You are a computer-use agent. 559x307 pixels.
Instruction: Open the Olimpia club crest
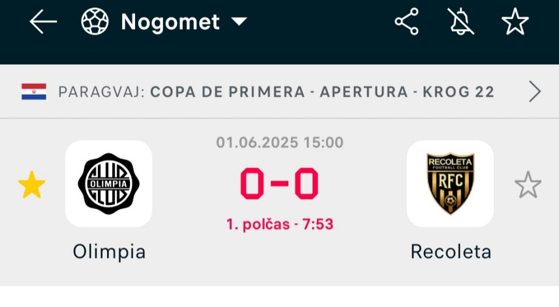pos(109,184)
